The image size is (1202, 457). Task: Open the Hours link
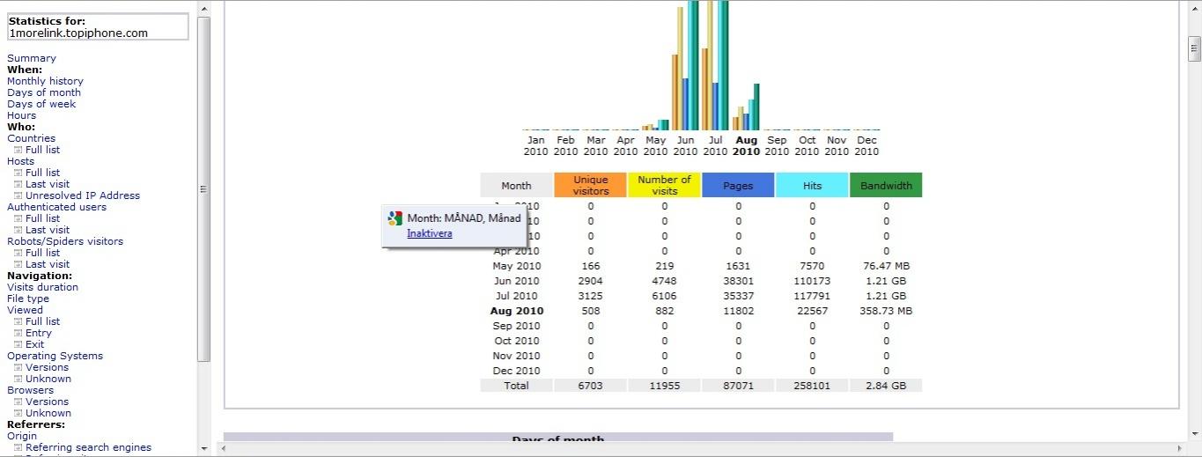coord(22,115)
